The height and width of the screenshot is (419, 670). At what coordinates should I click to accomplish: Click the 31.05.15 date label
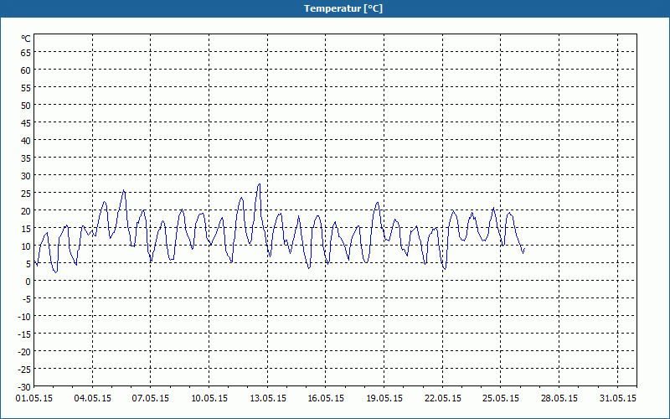[x=617, y=398]
